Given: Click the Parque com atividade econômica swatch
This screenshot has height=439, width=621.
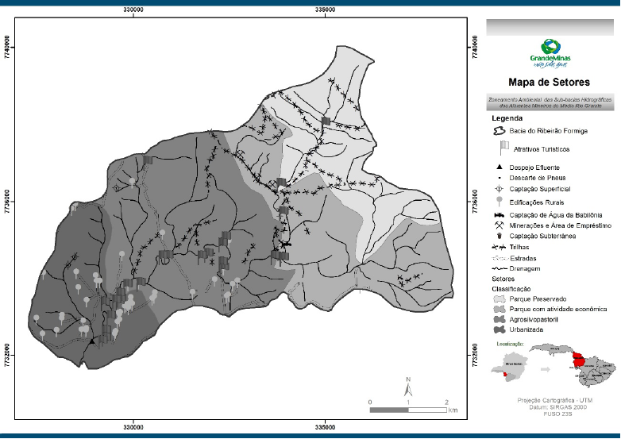Looking at the screenshot, I should click(499, 309).
